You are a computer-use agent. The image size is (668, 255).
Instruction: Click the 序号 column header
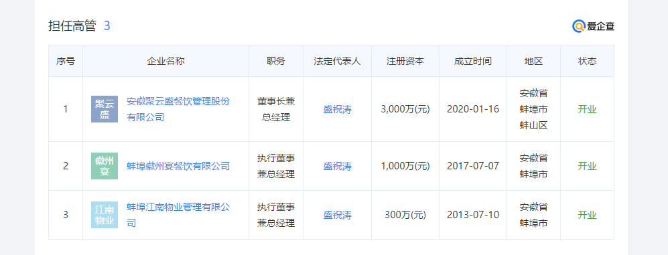tap(66, 61)
